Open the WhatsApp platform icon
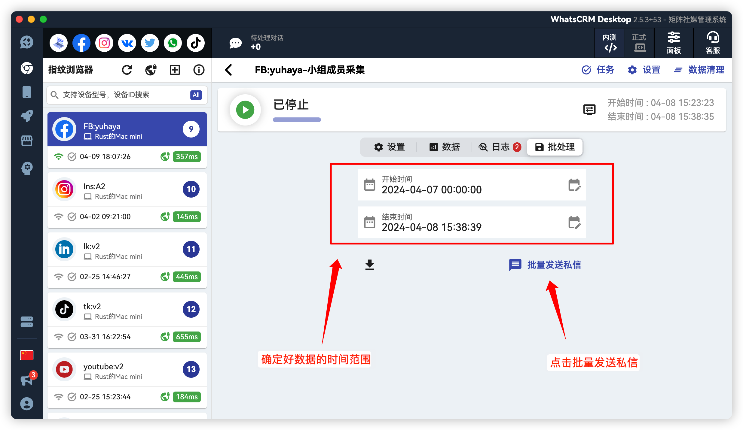This screenshot has width=743, height=430. coord(173,43)
